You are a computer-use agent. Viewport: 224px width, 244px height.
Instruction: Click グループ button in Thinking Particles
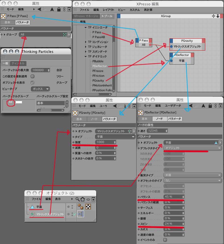click(62, 83)
